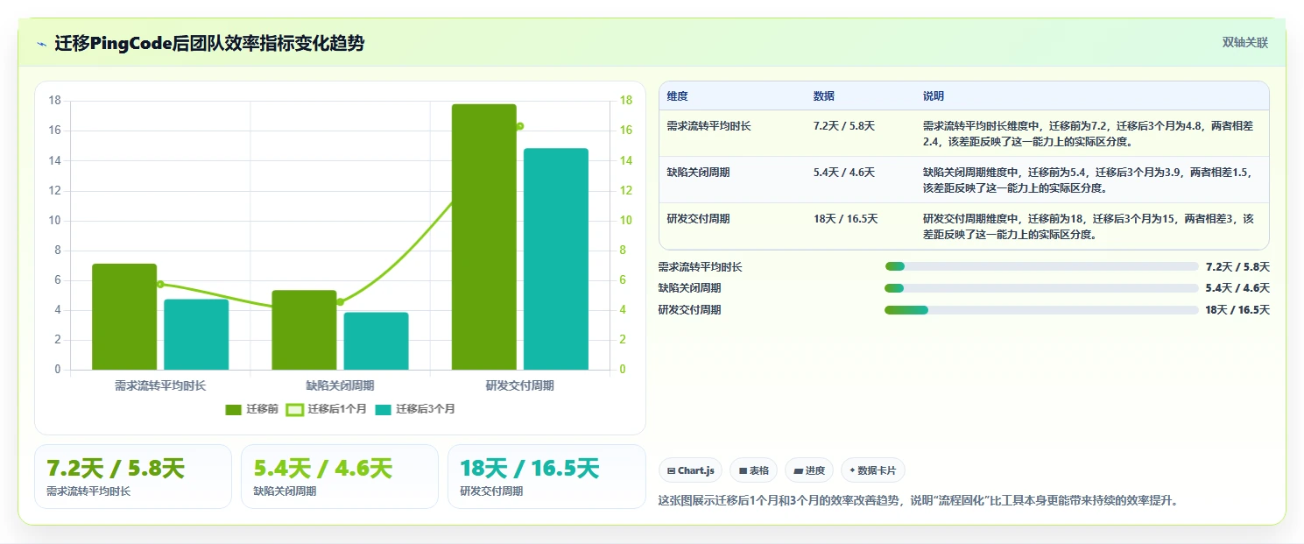Click the 缺陷关闭周期 progress row label
This screenshot has width=1304, height=544.
click(690, 288)
